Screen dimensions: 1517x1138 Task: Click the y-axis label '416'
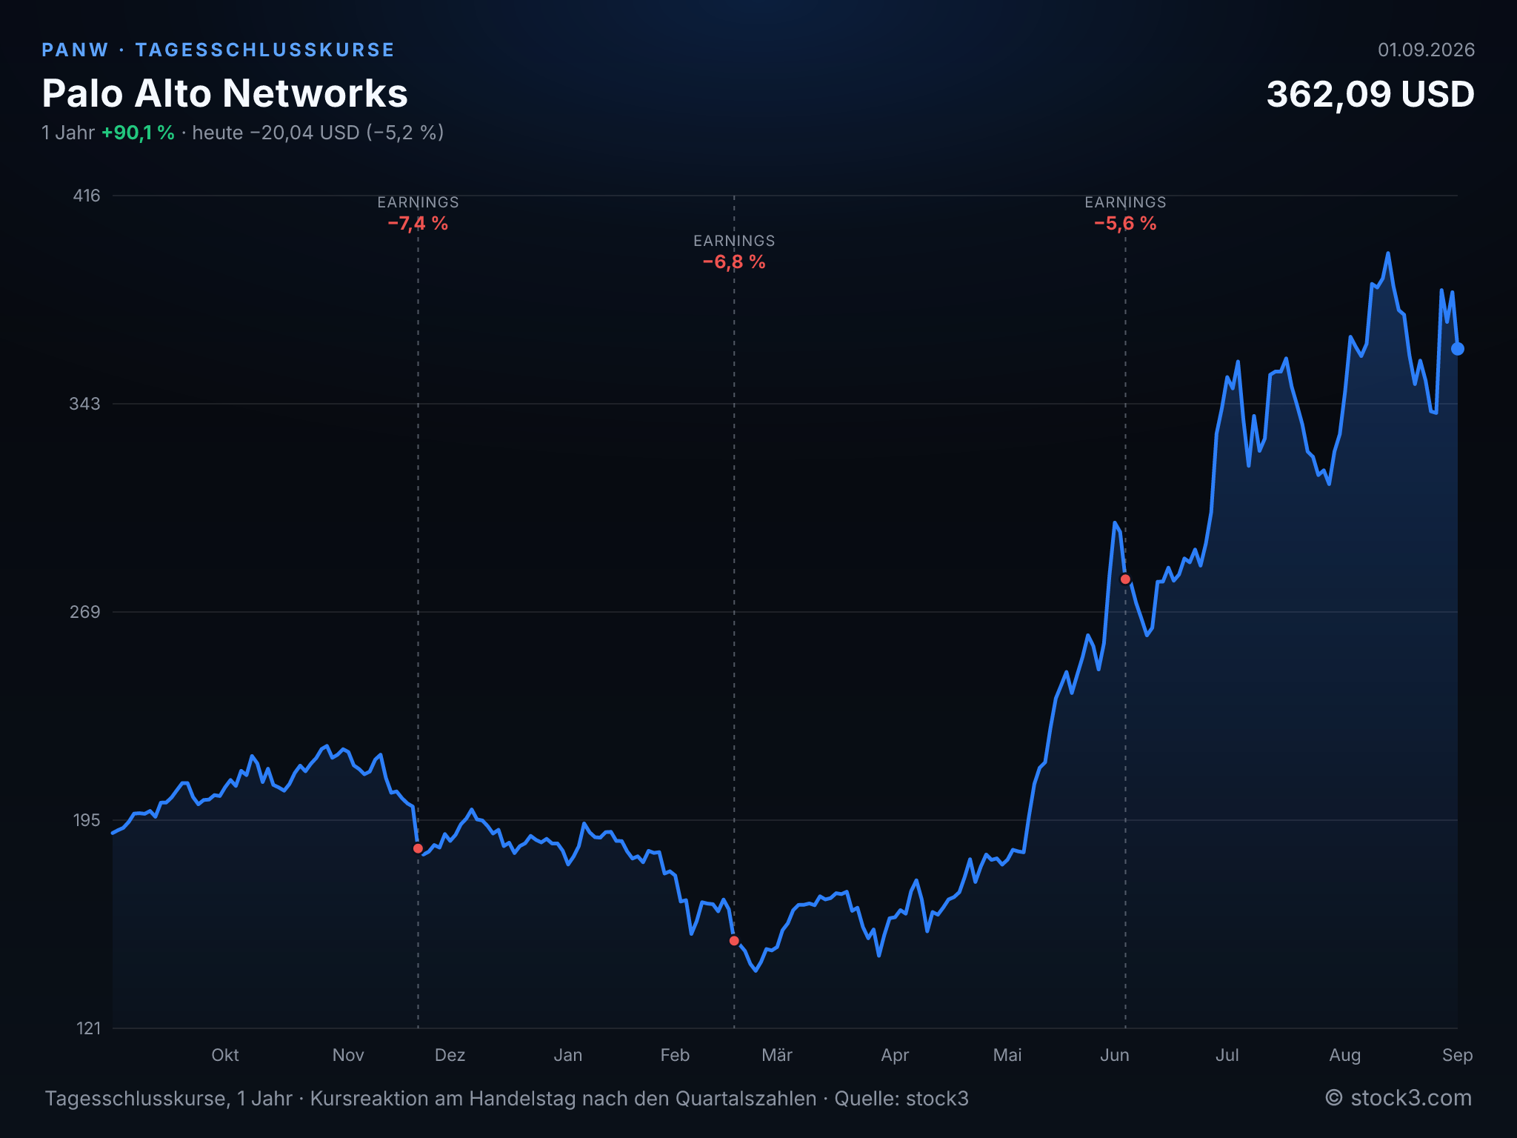pyautogui.click(x=86, y=196)
